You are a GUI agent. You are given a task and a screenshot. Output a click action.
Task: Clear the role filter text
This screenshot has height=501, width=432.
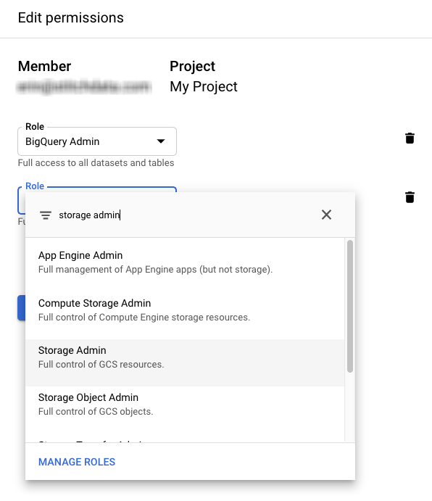coord(326,215)
